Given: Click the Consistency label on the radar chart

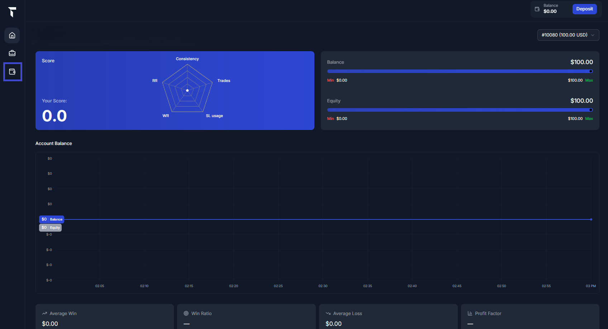Looking at the screenshot, I should point(187,59).
